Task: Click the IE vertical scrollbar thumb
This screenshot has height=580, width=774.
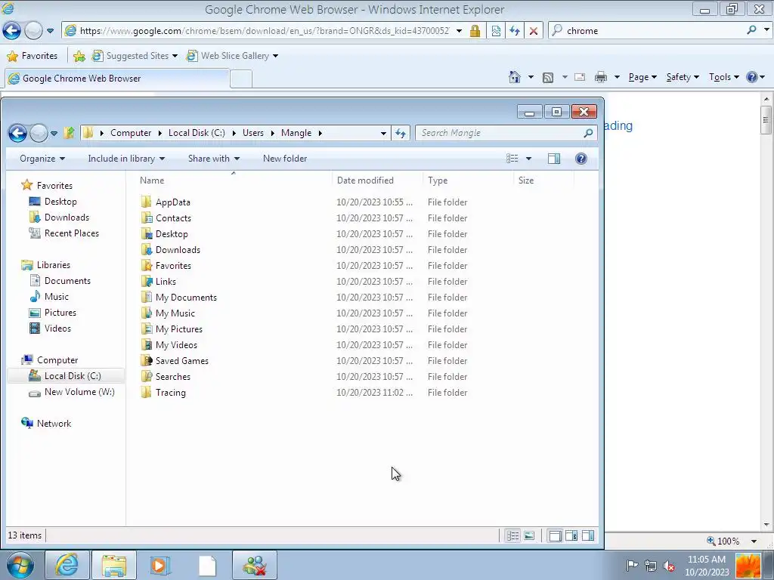Action: pos(766,120)
